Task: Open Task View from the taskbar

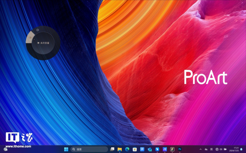Action: (112, 149)
